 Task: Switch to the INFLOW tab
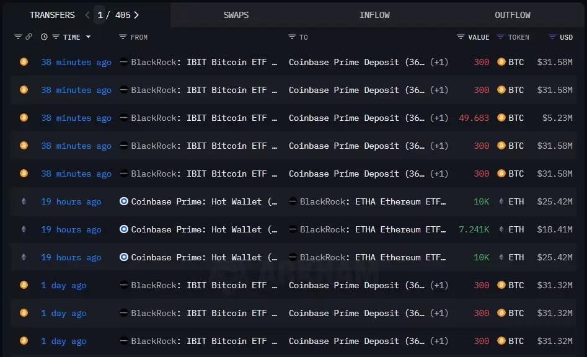(x=374, y=15)
